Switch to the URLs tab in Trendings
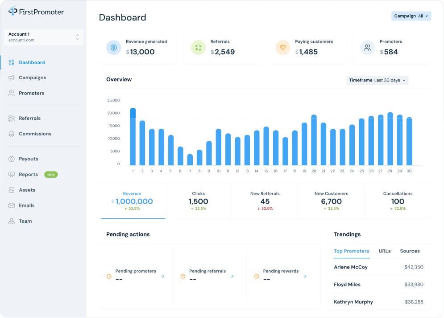Screen dimensions: 444x318 click(385, 251)
